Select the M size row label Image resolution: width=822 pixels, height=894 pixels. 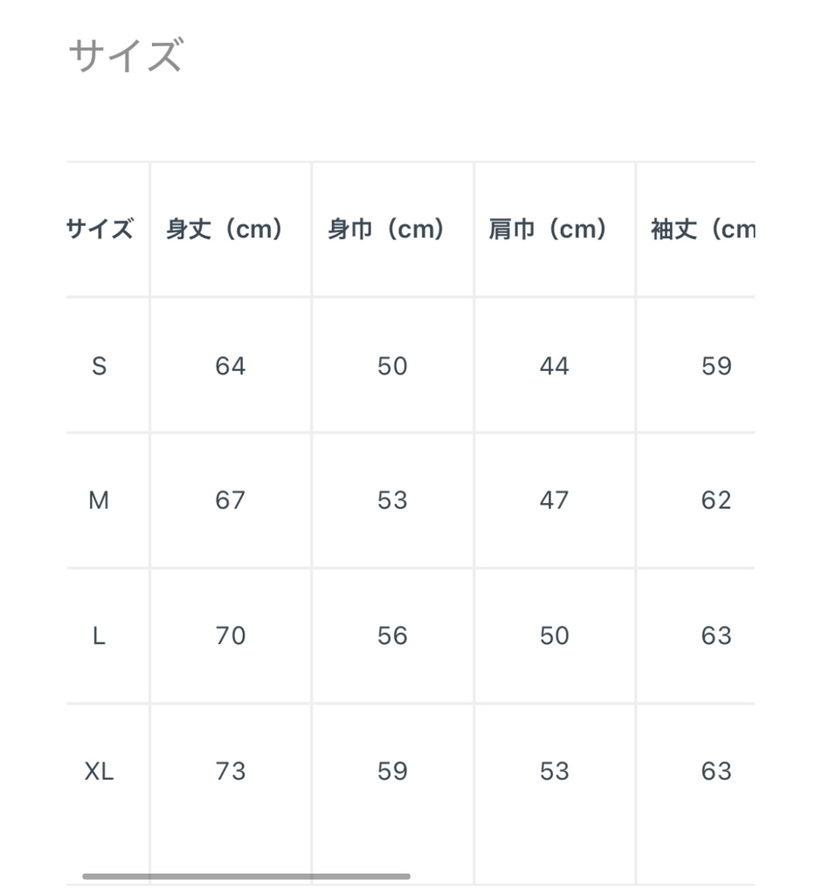coord(99,500)
